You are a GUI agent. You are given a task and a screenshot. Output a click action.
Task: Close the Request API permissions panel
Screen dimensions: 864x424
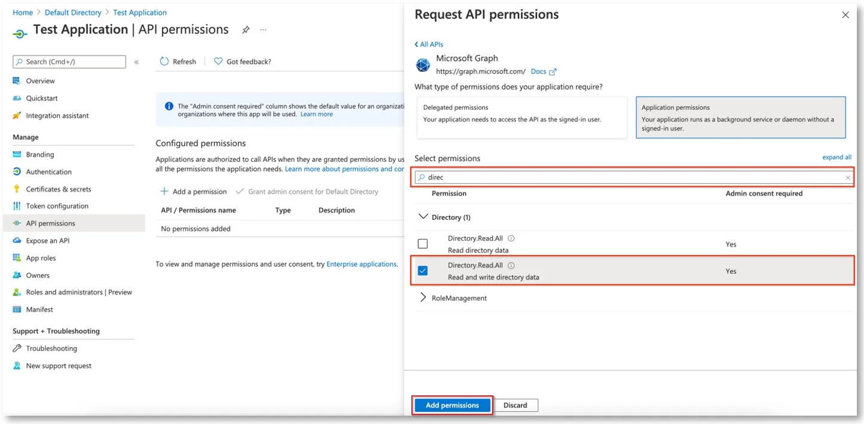845,15
